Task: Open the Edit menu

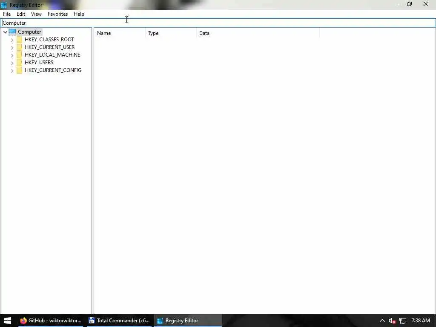Action: (21, 14)
